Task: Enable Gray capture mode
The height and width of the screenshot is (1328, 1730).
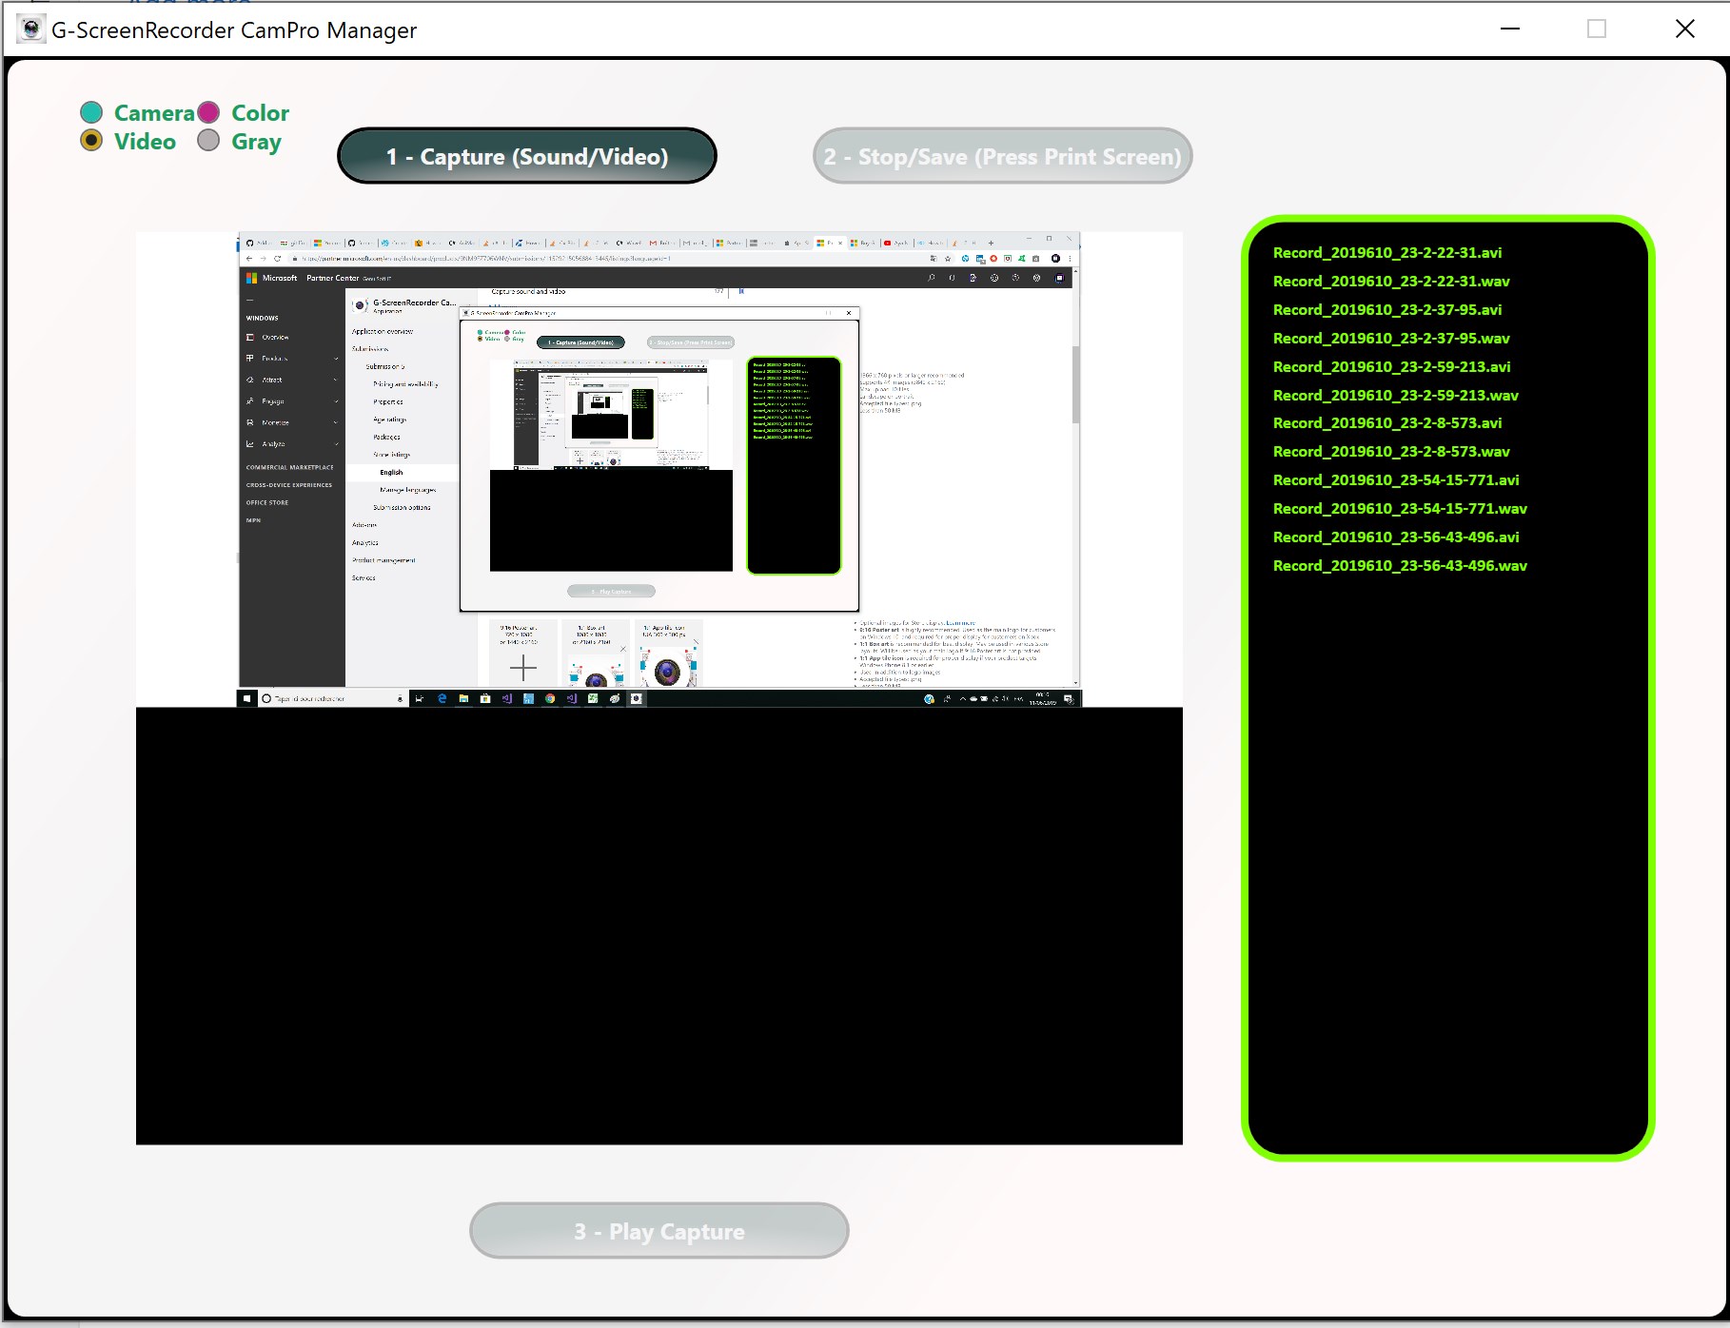Action: click(x=208, y=140)
